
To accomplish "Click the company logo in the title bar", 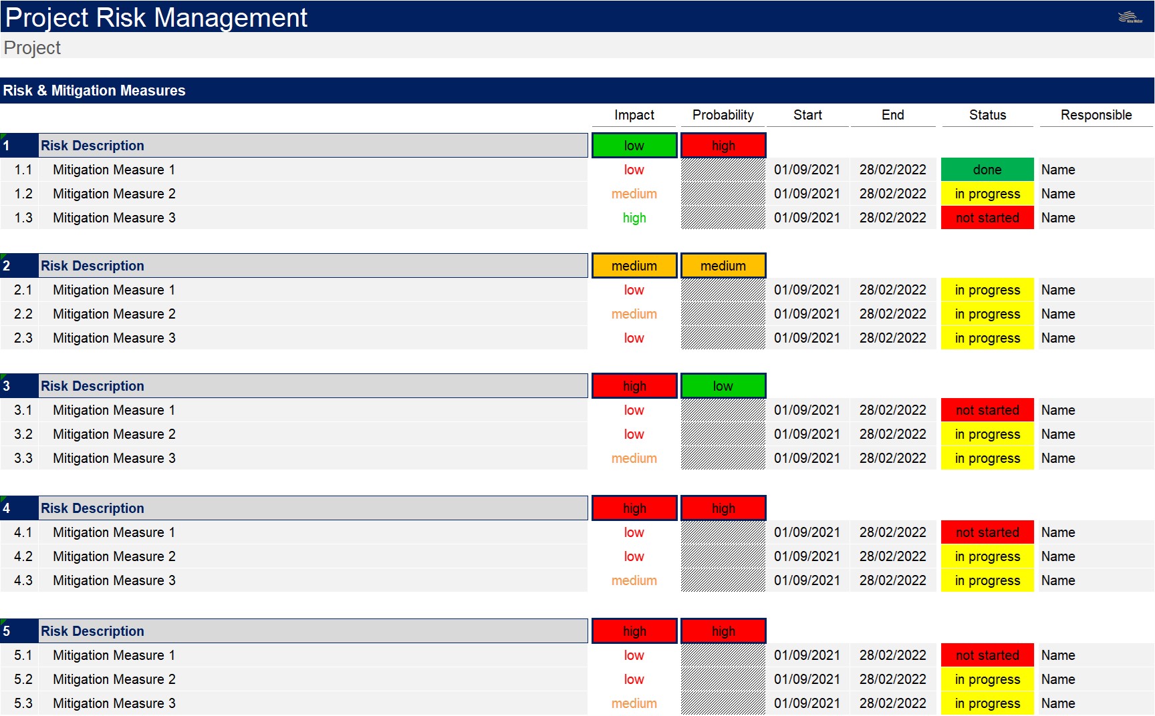I will (1130, 17).
